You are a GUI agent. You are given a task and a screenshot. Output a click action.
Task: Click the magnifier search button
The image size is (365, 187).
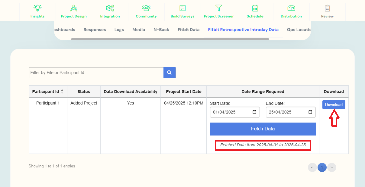(170, 73)
